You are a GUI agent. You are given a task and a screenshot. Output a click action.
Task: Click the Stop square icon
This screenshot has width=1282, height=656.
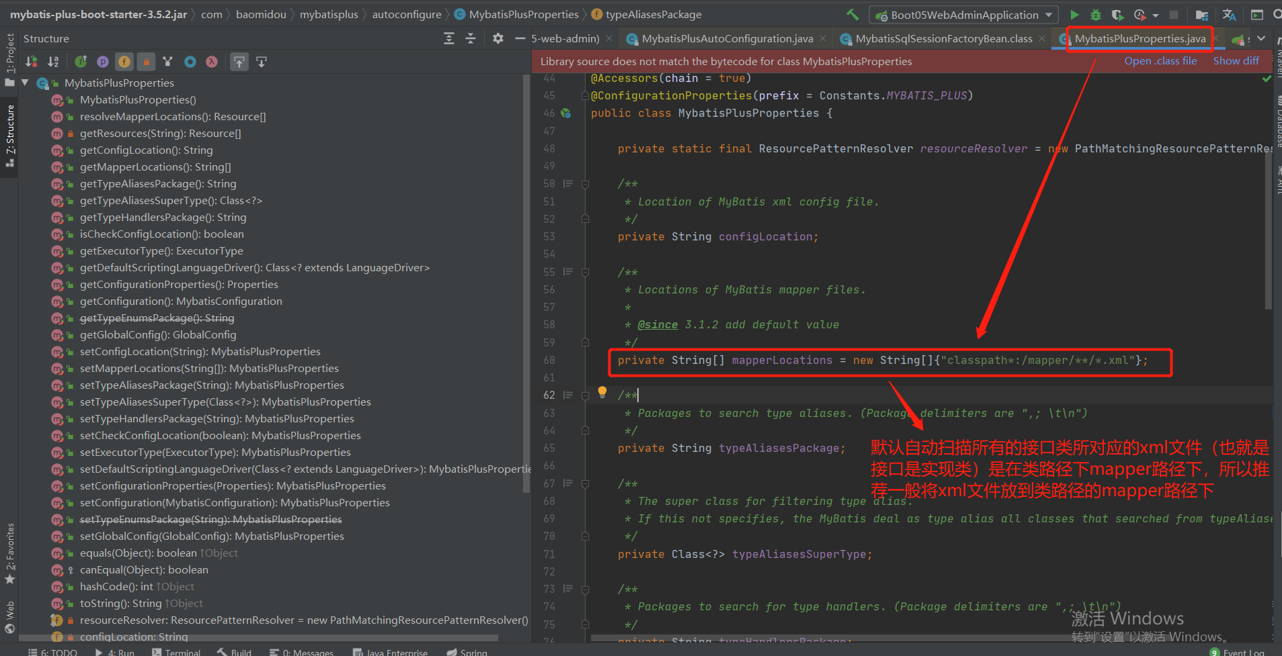(1174, 15)
